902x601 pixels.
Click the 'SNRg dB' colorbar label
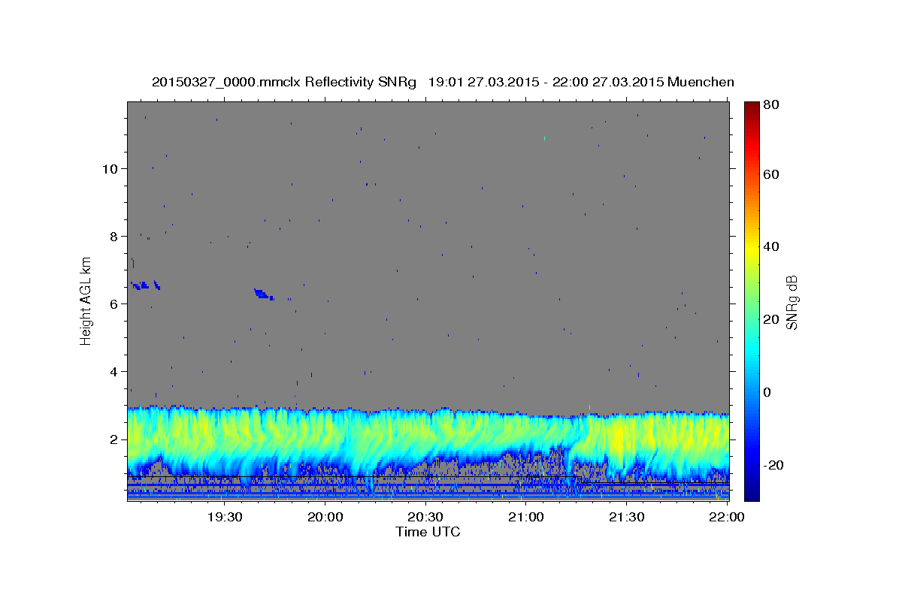pyautogui.click(x=791, y=302)
